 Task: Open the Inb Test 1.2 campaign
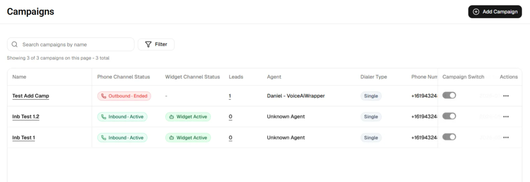coord(26,117)
